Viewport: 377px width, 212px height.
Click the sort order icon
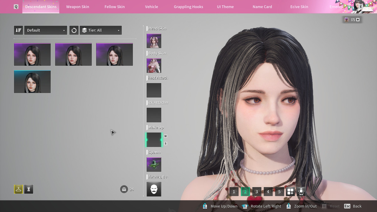coord(18,30)
